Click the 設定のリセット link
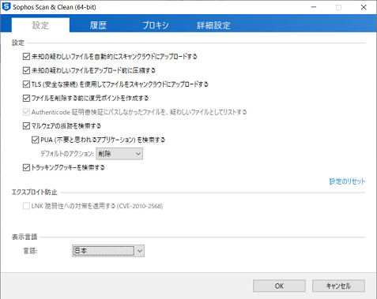 tap(347, 181)
